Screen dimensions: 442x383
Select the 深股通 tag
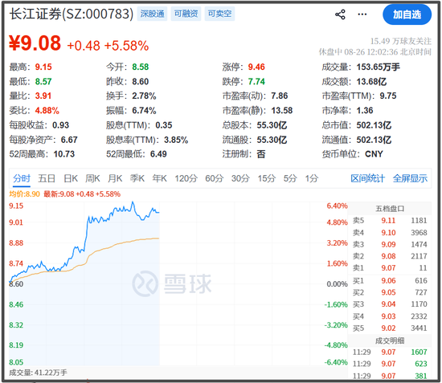point(152,14)
